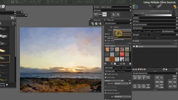Open the Layers panel options menu

[177, 35]
